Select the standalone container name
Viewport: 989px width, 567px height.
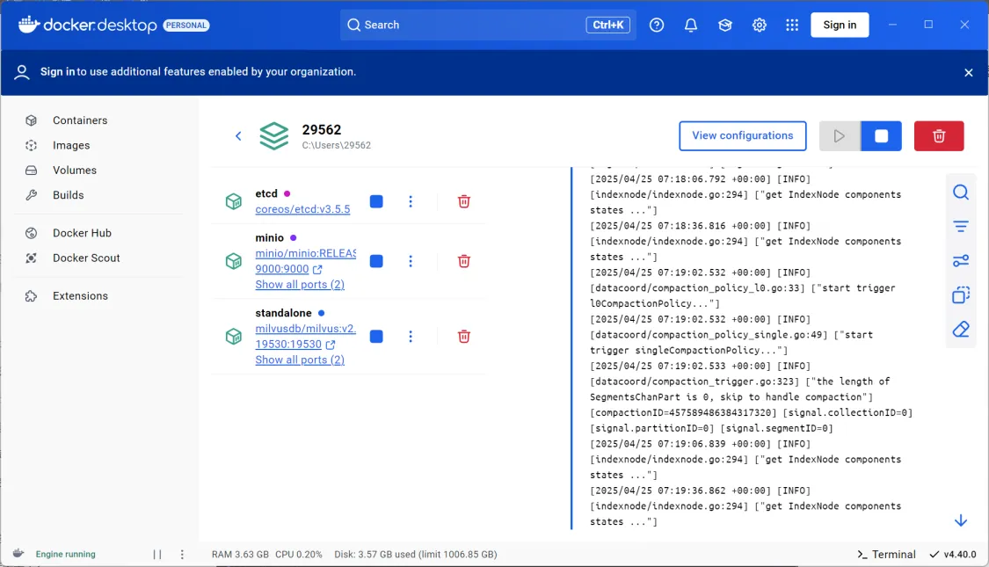coord(283,313)
